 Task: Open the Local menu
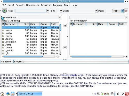(11, 5)
